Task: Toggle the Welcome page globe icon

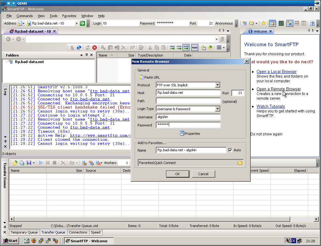Action: click(290, 23)
